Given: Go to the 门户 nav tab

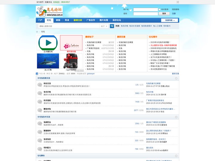Looking at the screenshot, I should pyautogui.click(x=40, y=20).
